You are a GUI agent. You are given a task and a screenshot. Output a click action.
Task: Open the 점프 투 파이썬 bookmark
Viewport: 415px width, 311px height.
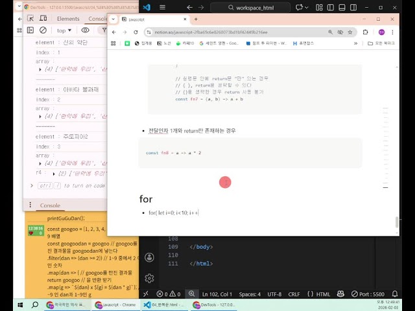pyautogui.click(x=266, y=43)
